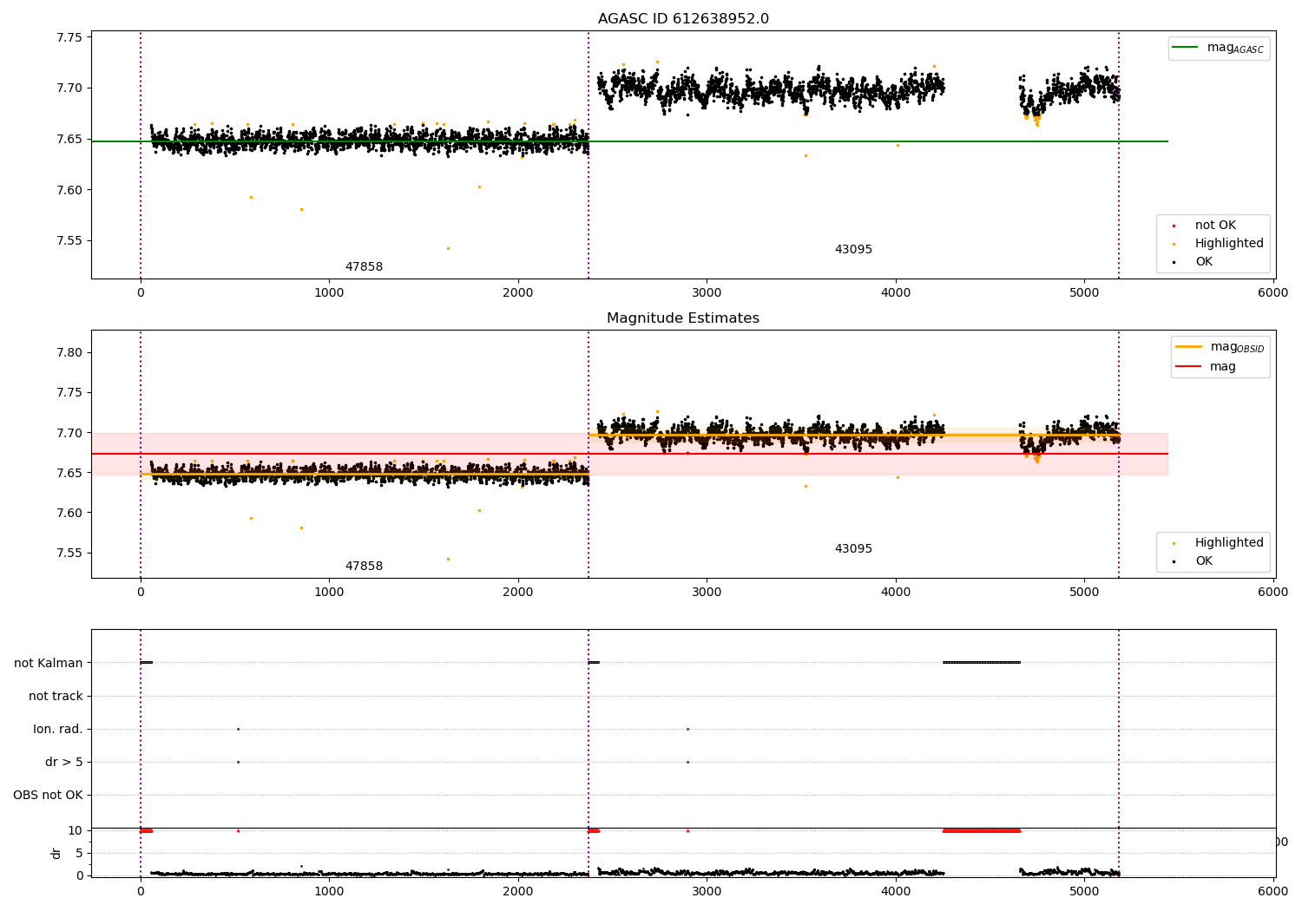The height and width of the screenshot is (911, 1302).
Task: Click the 'Ion. rad.' row label
Action: coord(58,729)
